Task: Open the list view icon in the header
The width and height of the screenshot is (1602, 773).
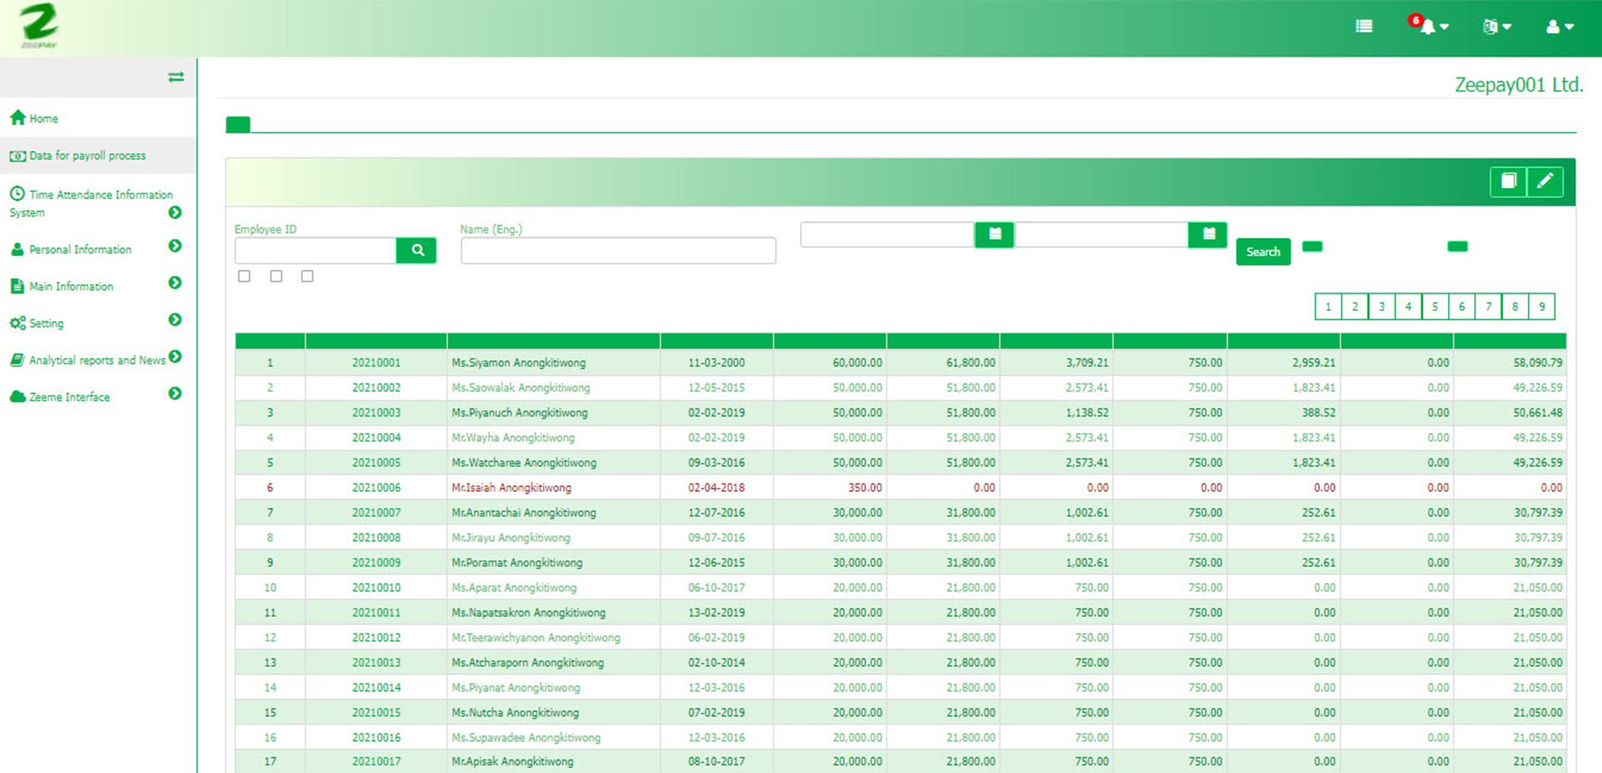Action: (x=1364, y=26)
